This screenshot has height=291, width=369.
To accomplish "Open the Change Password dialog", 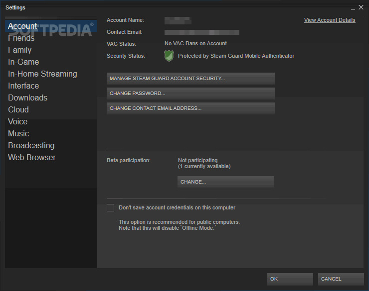I will (190, 94).
